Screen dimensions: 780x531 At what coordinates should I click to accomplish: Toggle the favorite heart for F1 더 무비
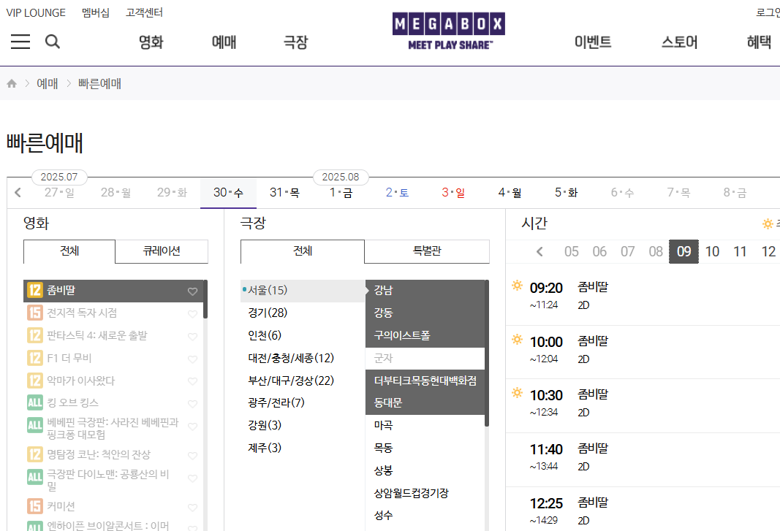pyautogui.click(x=192, y=359)
